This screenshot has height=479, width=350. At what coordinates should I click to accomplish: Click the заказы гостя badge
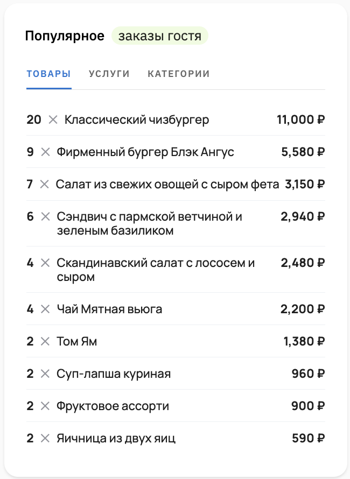coord(159,37)
